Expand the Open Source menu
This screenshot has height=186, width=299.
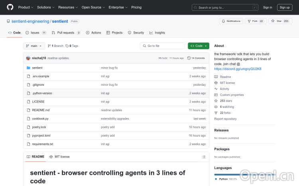click(x=93, y=7)
